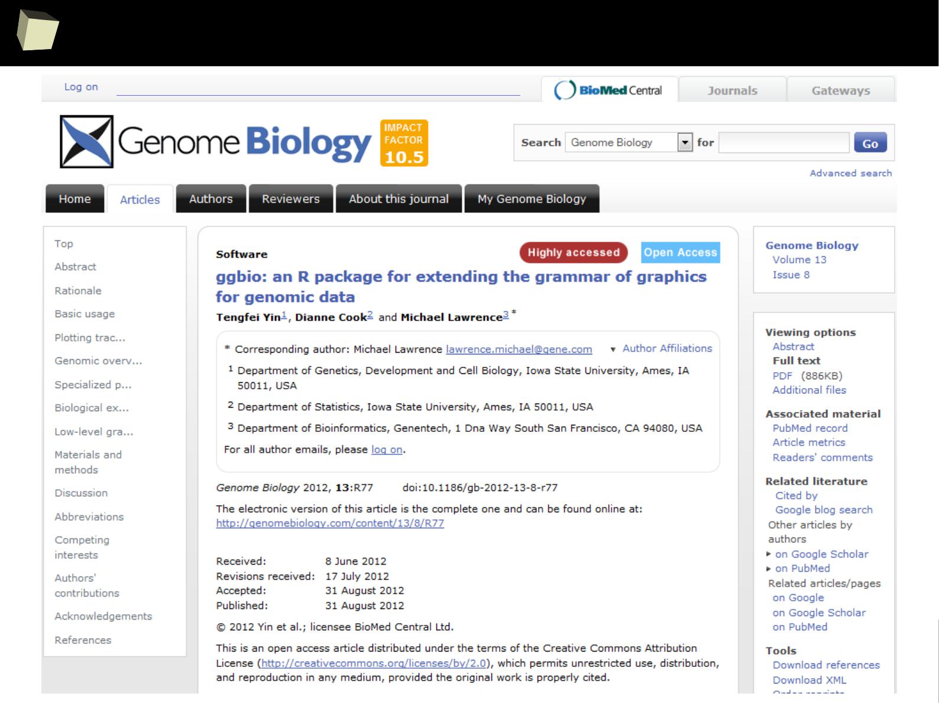Open Download references link

[826, 665]
